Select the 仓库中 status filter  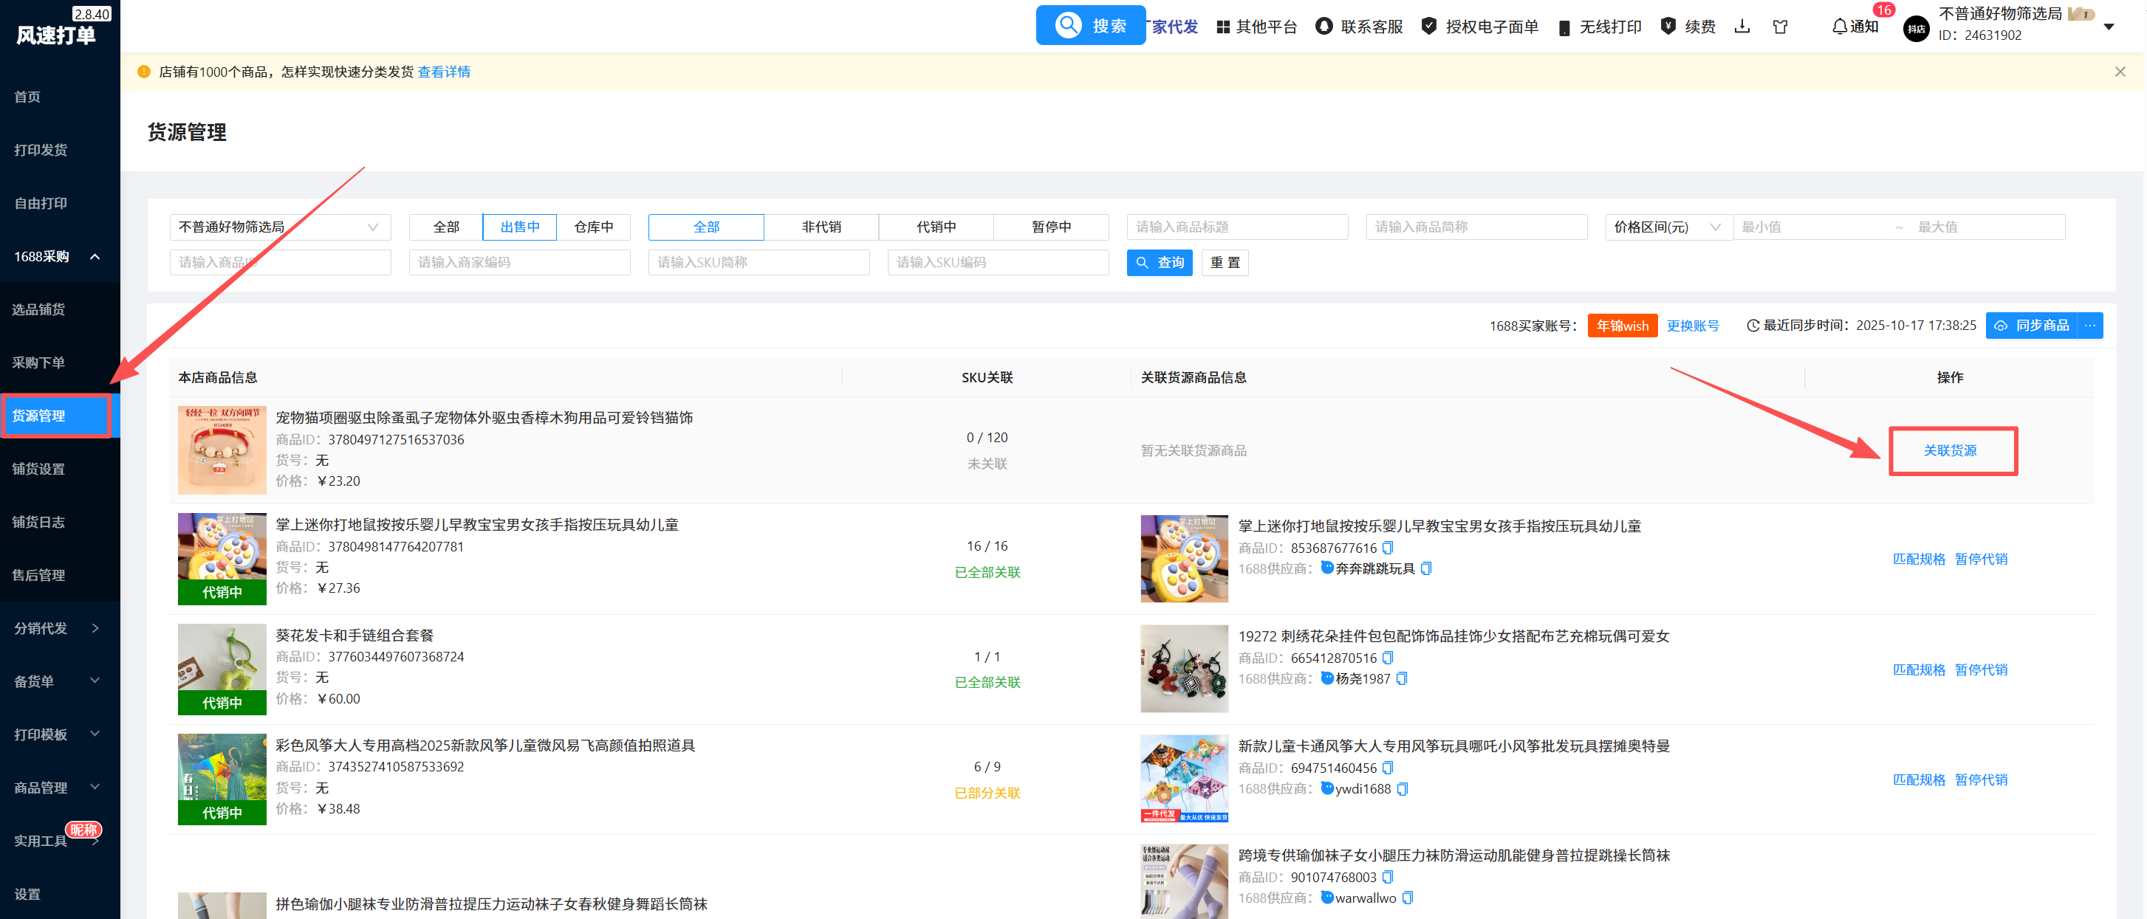pyautogui.click(x=593, y=227)
